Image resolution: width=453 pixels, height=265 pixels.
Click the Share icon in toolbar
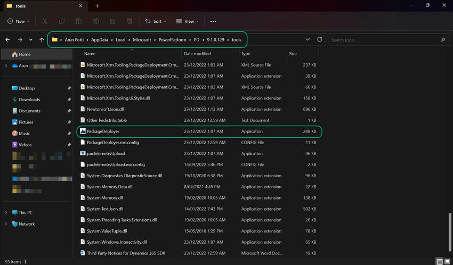(x=112, y=21)
